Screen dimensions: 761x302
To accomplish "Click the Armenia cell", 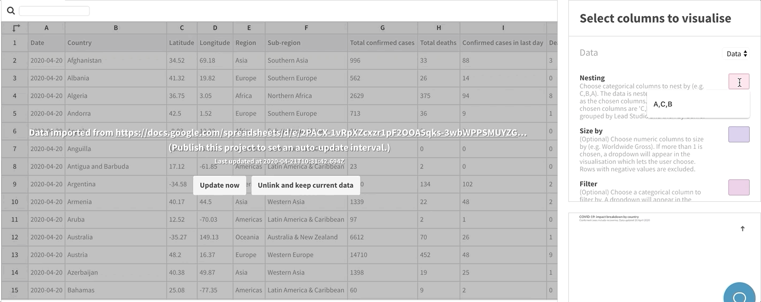I will point(116,202).
